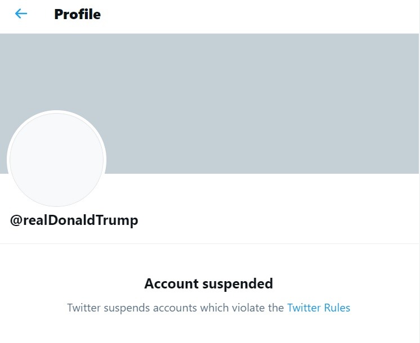The width and height of the screenshot is (420, 343).
Task: Click the Account suspended heading
Action: [x=208, y=283]
